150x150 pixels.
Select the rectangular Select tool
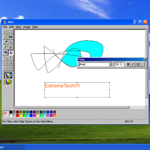coord(10,31)
